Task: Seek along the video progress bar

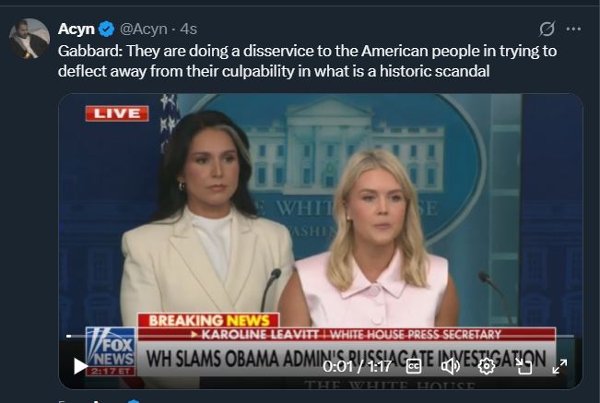Action: tap(321, 336)
